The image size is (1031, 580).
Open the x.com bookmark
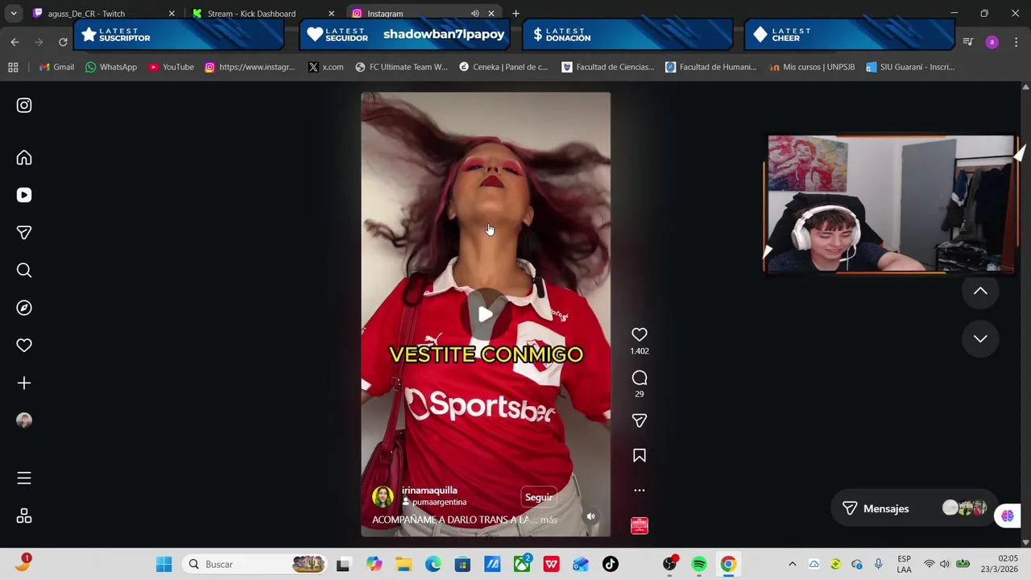325,67
